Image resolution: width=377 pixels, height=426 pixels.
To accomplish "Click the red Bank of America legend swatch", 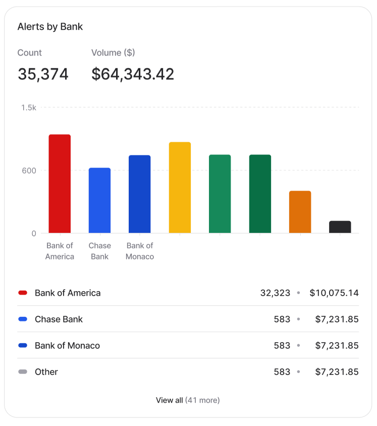I will (23, 293).
